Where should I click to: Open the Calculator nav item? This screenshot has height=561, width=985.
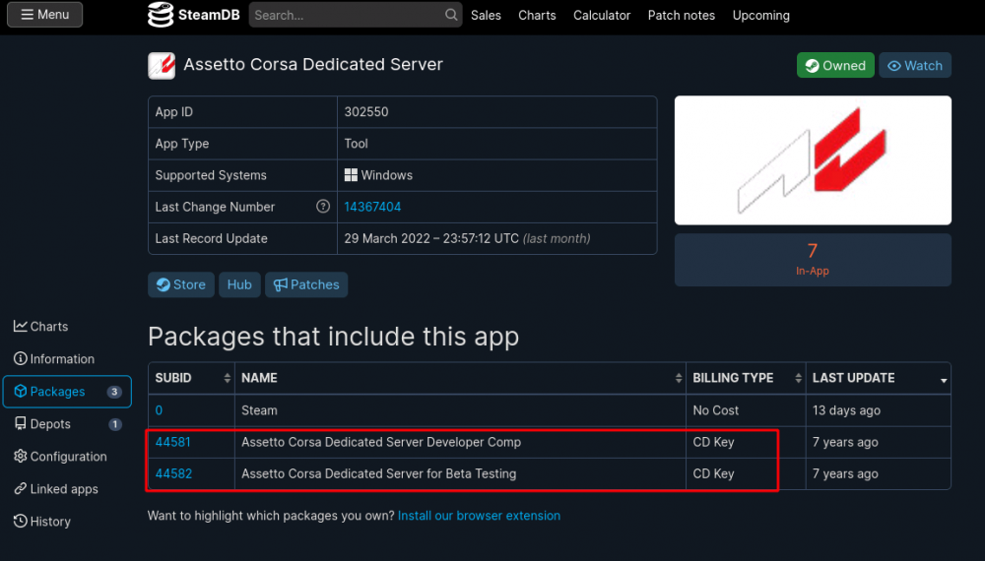(x=601, y=15)
